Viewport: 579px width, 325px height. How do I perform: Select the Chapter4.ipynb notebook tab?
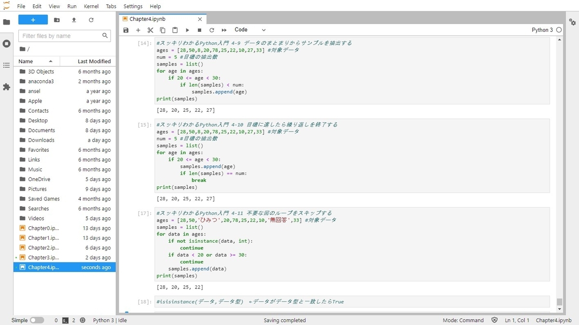pyautogui.click(x=163, y=19)
